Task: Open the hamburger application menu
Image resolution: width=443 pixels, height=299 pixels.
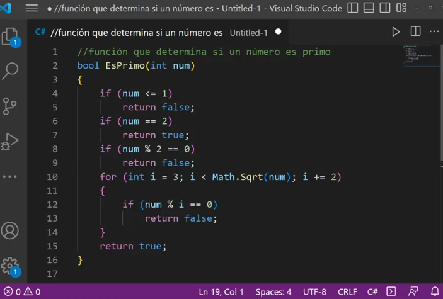Action: [x=32, y=8]
